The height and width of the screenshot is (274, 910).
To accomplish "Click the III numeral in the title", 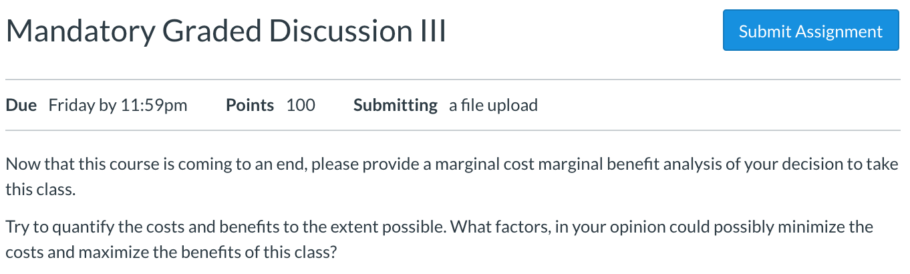I will [431, 30].
